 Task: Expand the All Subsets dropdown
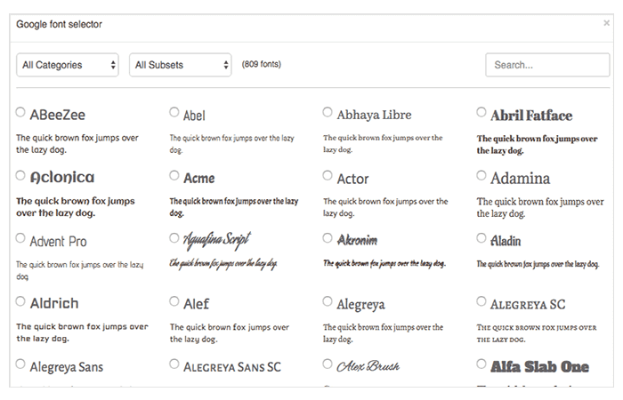click(181, 65)
